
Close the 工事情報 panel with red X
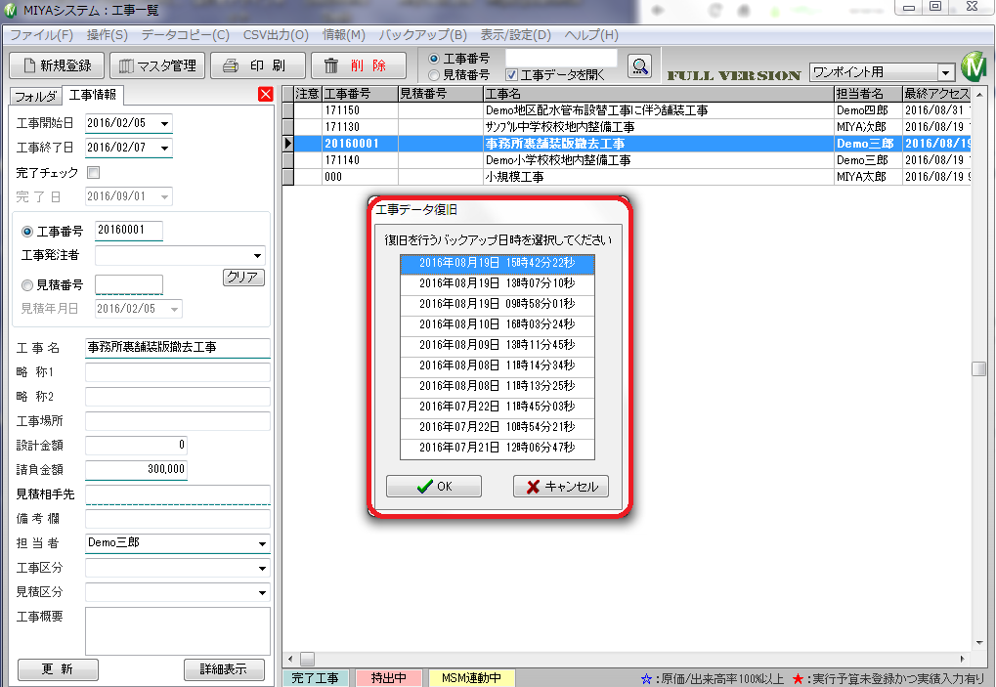pos(266,95)
